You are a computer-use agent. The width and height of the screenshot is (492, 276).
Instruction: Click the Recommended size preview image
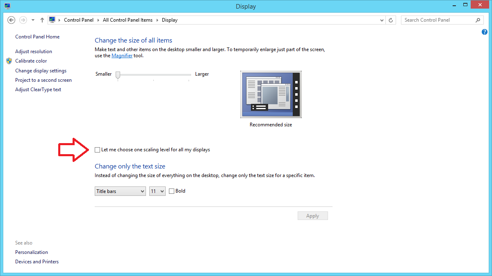pyautogui.click(x=271, y=94)
